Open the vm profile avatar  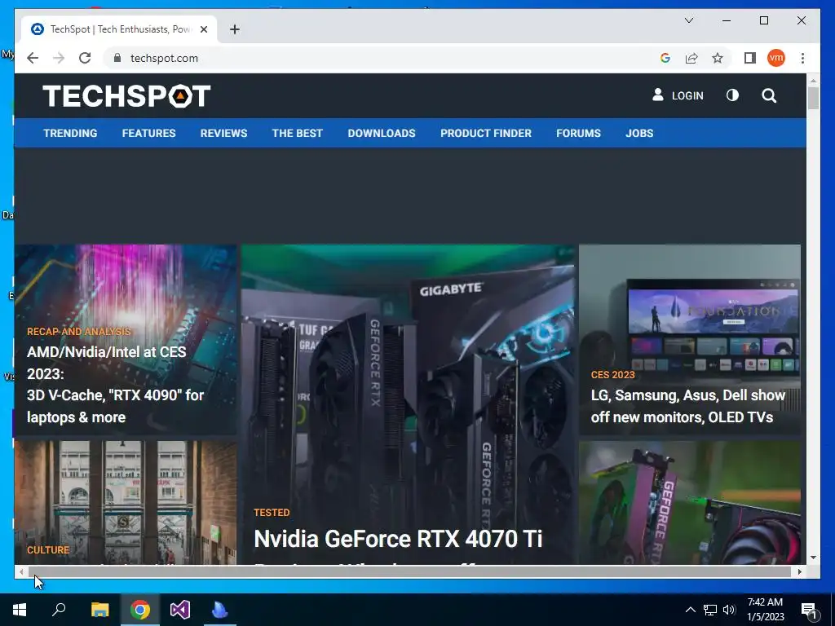(x=776, y=58)
